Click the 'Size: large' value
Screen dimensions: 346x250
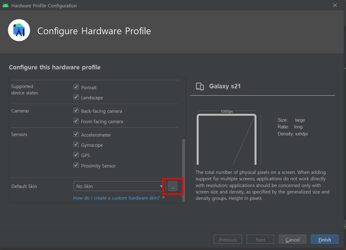pyautogui.click(x=291, y=120)
